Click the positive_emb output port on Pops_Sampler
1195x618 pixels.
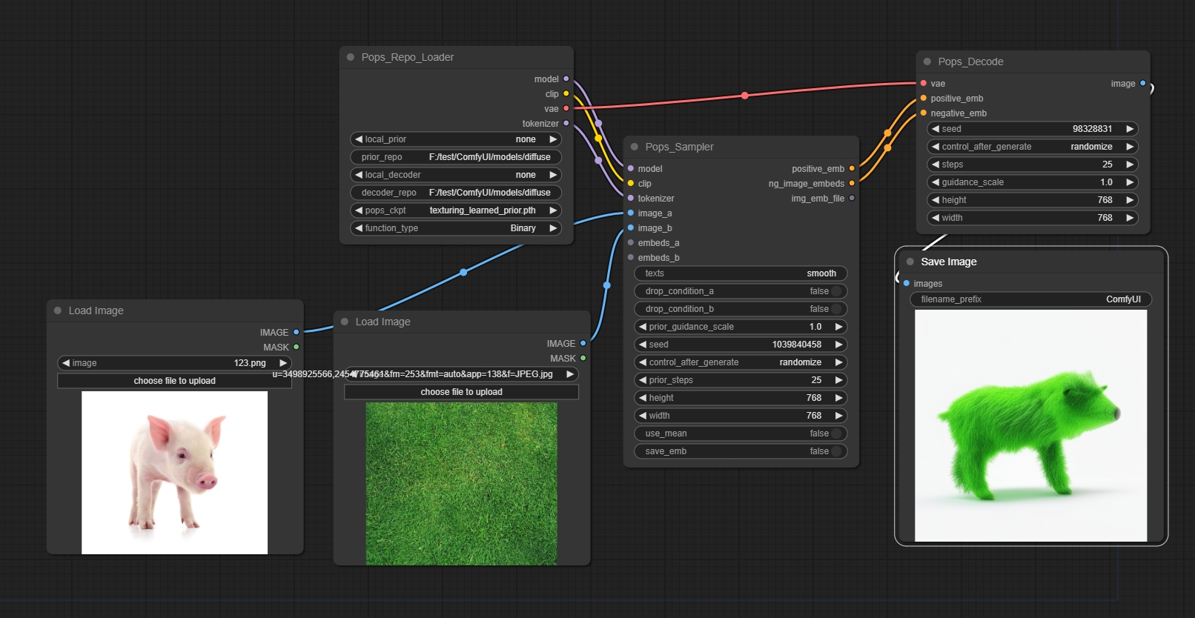pyautogui.click(x=852, y=168)
